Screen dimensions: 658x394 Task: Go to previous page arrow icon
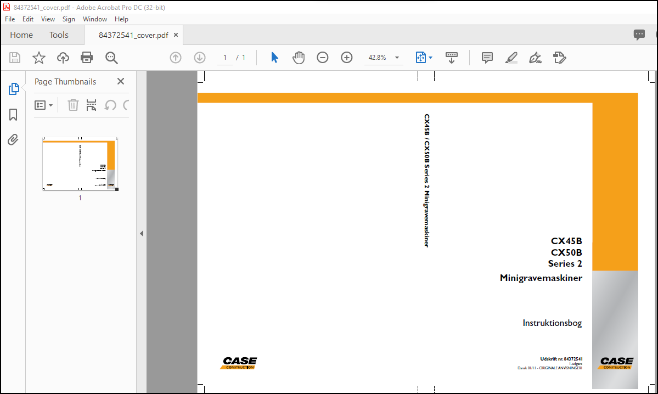(x=176, y=58)
